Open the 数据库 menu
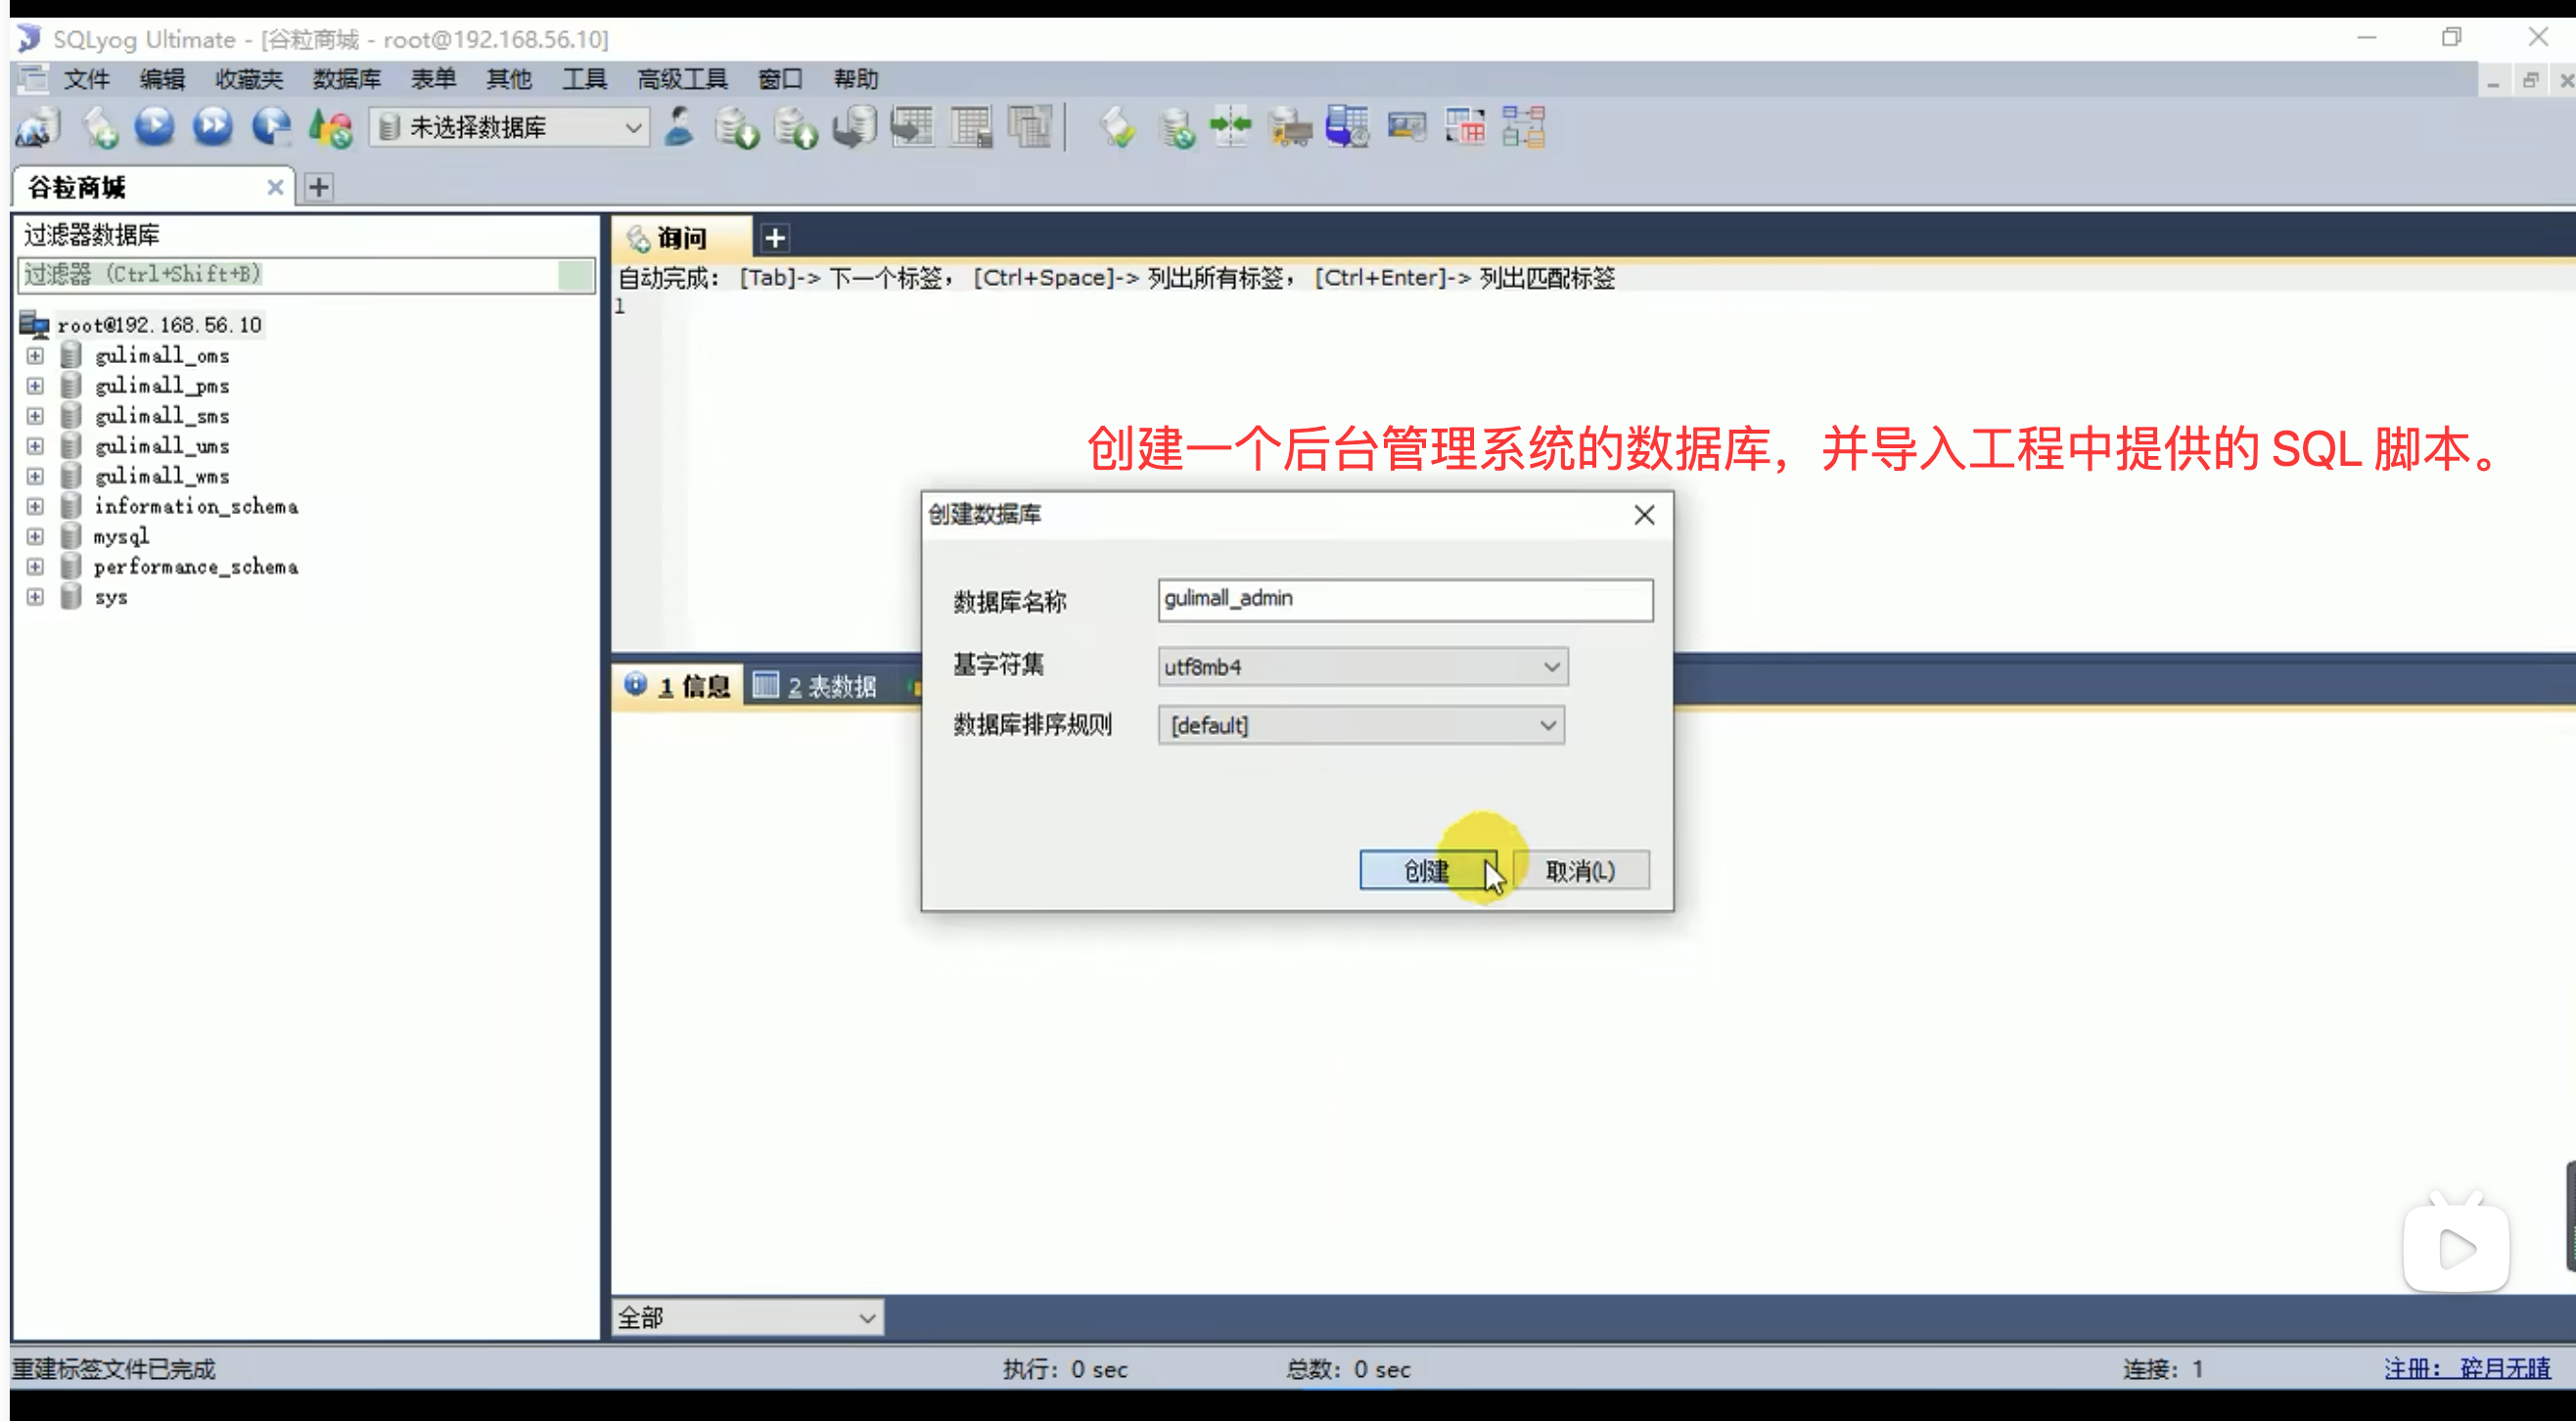The height and width of the screenshot is (1421, 2576). 346,79
